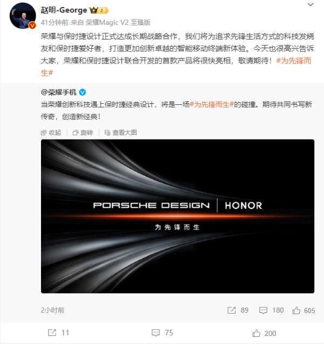Click the repost icon showing 89
The image size is (324, 344).
[x=238, y=310]
